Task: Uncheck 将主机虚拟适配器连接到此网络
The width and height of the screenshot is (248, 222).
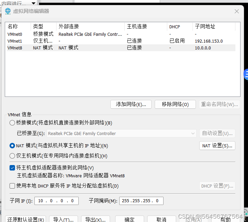Action: pos(12,168)
